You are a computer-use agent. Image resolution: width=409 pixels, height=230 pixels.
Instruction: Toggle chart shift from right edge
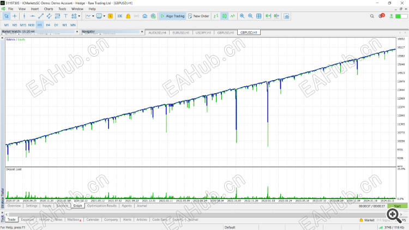click(x=276, y=16)
